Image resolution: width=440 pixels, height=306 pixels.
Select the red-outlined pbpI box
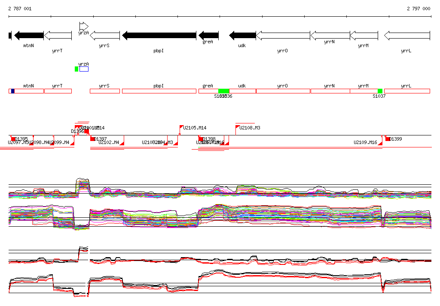click(x=159, y=91)
